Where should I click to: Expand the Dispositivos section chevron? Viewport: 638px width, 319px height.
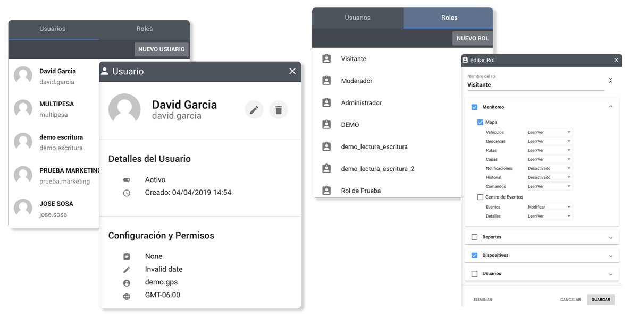611,256
